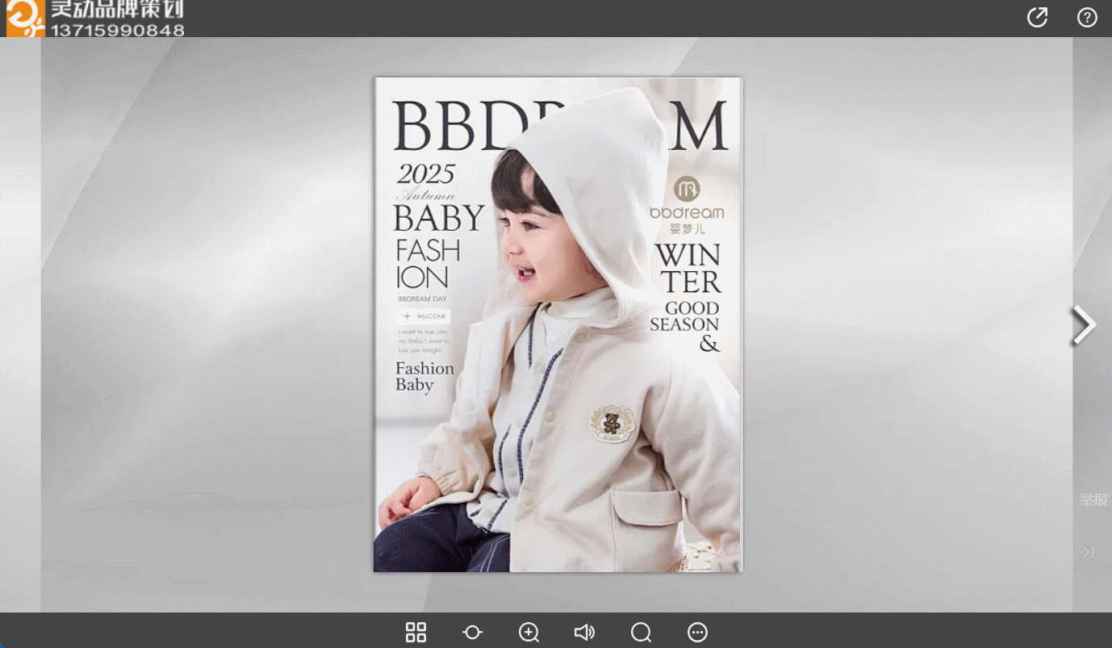This screenshot has height=648, width=1112.
Task: Click the 灵动品牌策划 brand title
Action: click(118, 9)
